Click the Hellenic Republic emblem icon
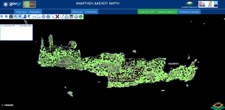This screenshot has width=225, height=110. coord(6,4)
